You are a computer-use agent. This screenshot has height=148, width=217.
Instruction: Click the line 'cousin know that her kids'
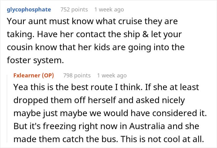click(x=95, y=47)
